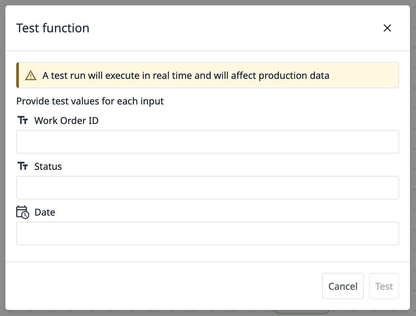Click the Work Order ID input field
This screenshot has width=416, height=316.
[x=207, y=141]
